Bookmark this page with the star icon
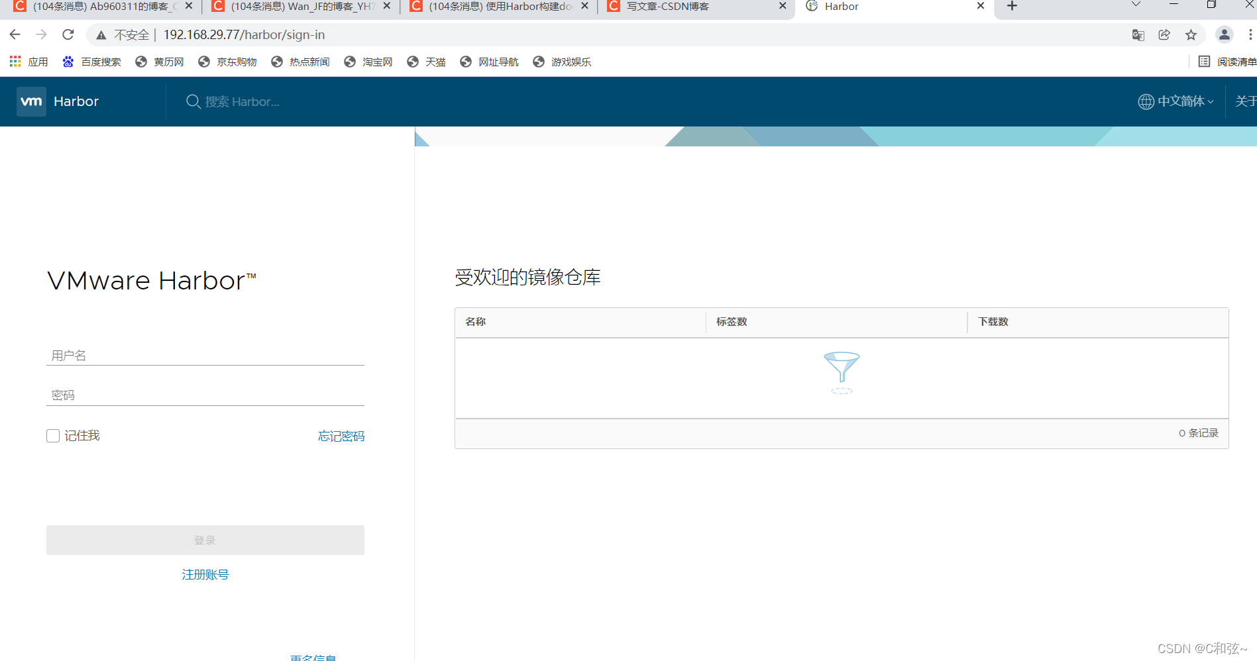The image size is (1257, 661). point(1191,35)
